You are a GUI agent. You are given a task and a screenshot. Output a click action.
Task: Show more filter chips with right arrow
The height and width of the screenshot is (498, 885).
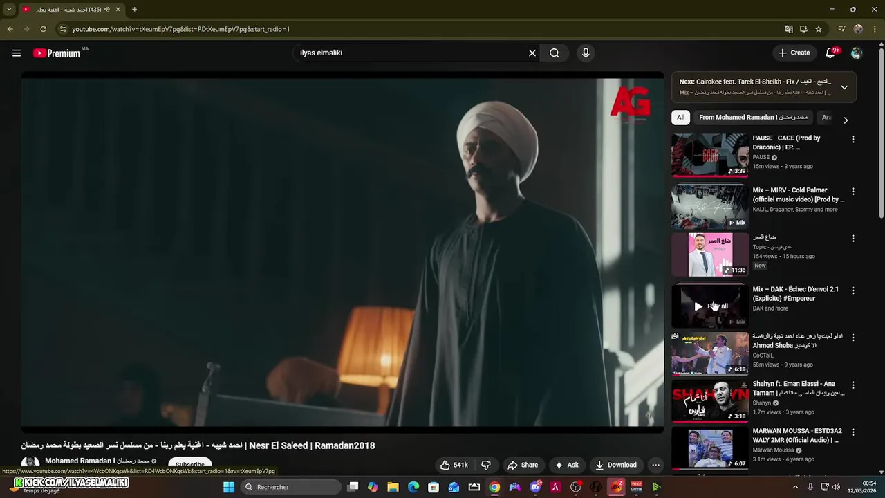pyautogui.click(x=845, y=120)
